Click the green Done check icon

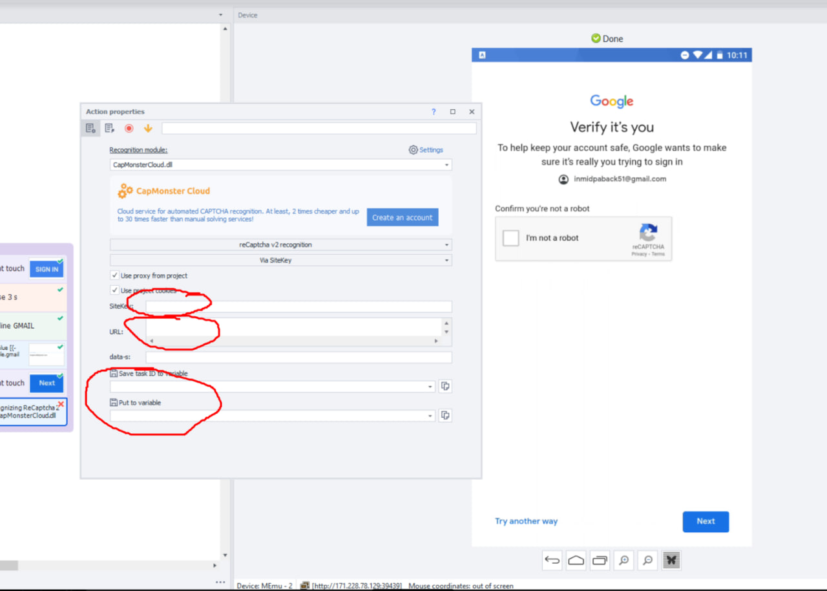(596, 39)
